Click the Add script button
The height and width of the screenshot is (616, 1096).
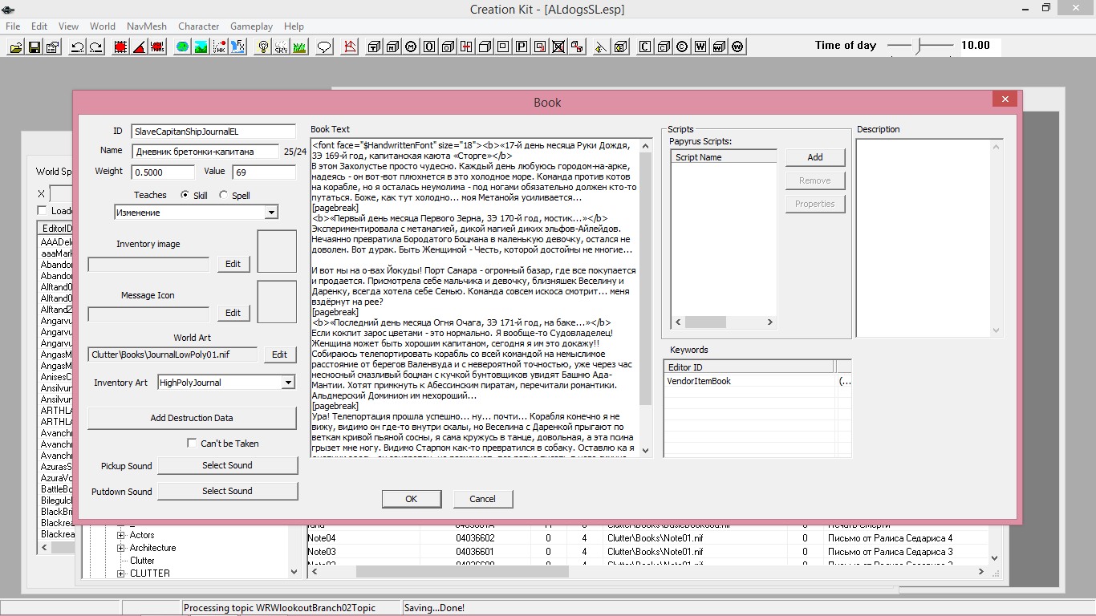(814, 157)
